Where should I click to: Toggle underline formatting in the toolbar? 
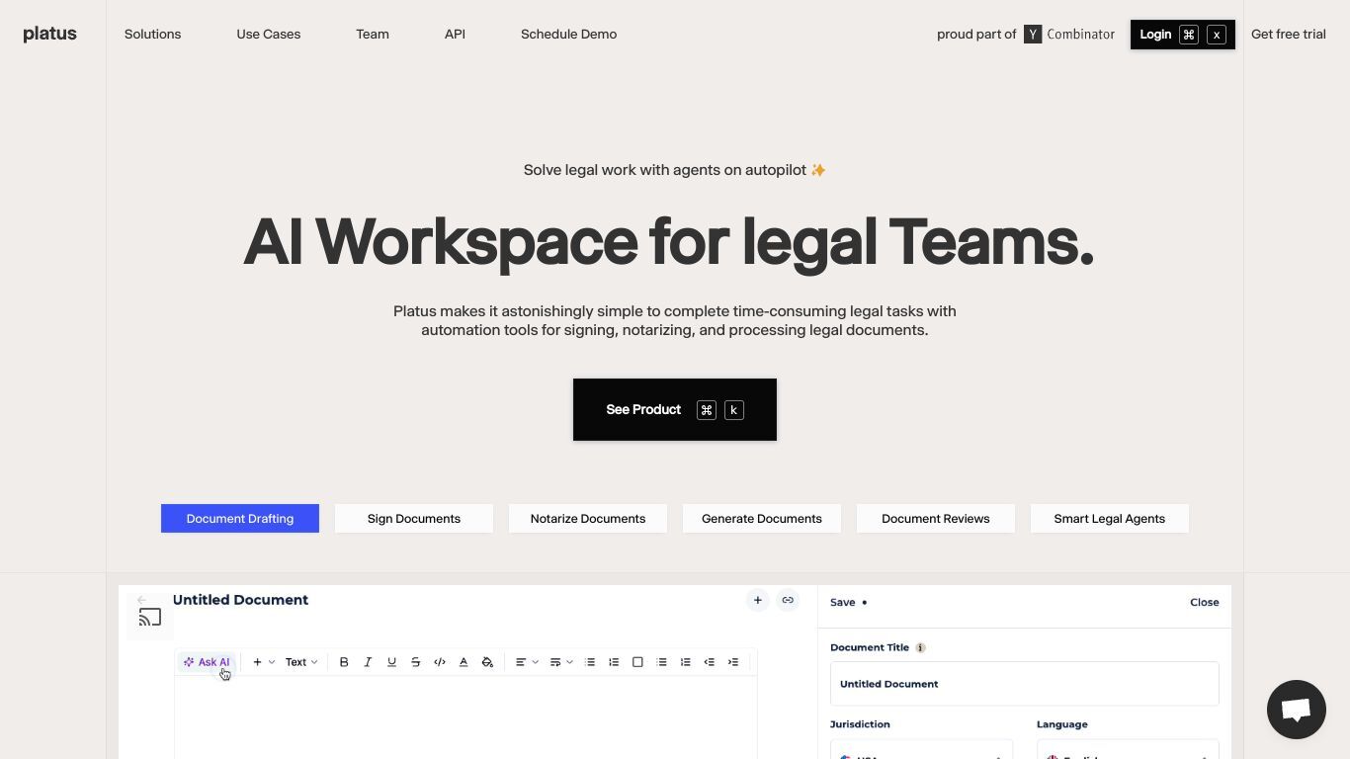coord(391,662)
